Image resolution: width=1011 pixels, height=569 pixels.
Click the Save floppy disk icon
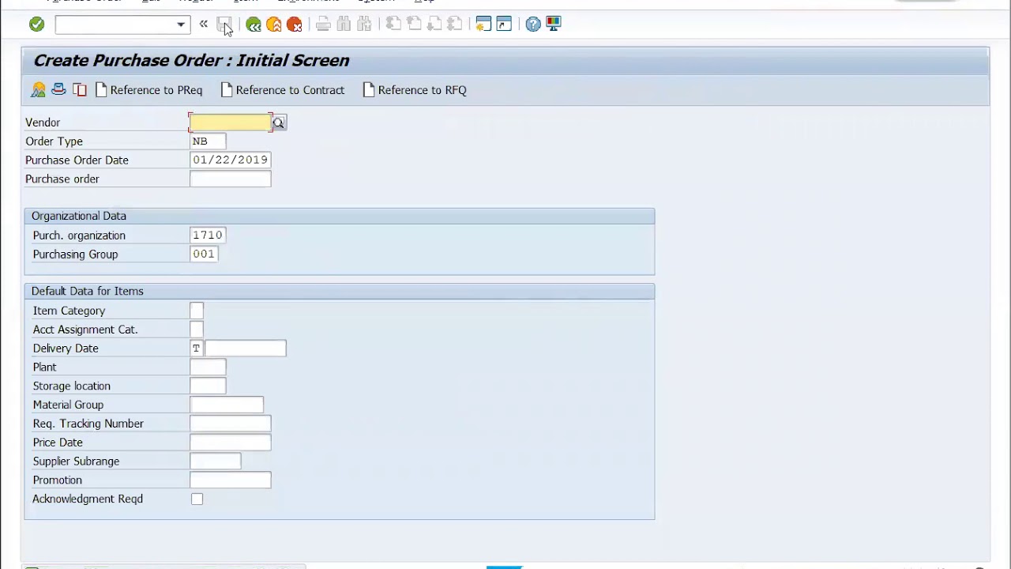(x=224, y=24)
